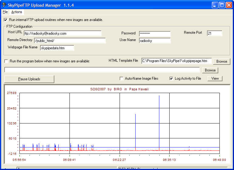Uncheck Log Activity to File

point(171,78)
